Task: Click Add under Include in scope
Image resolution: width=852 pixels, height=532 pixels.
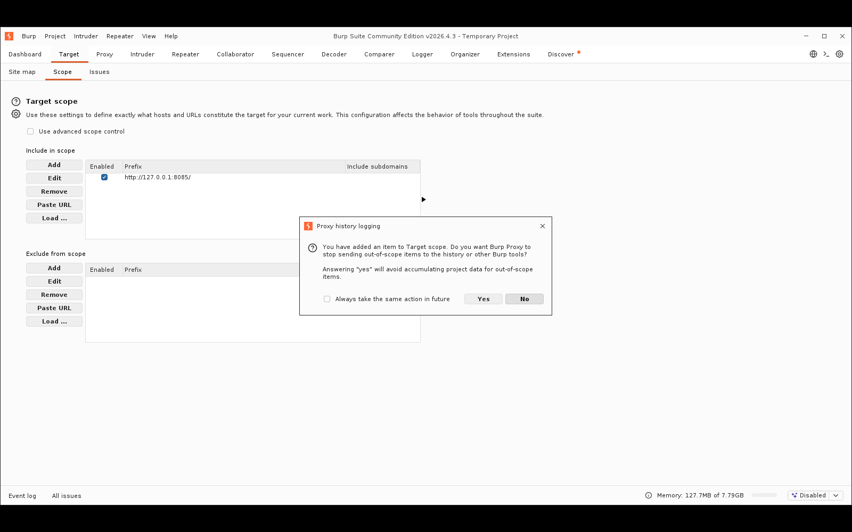Action: click(x=54, y=165)
